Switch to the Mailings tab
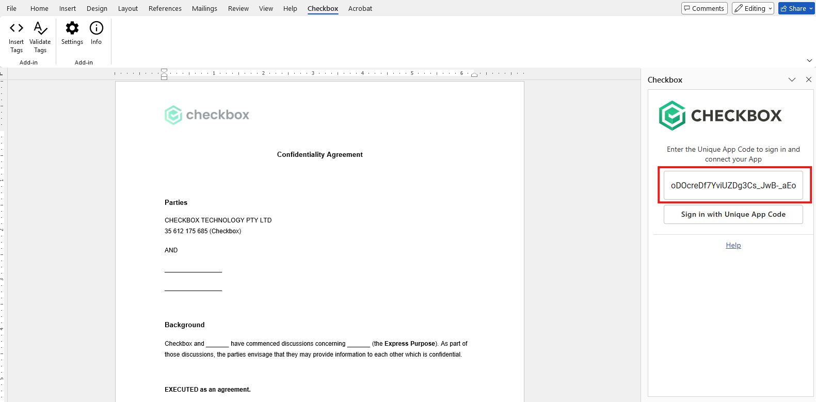This screenshot has height=402, width=816. pyautogui.click(x=204, y=8)
